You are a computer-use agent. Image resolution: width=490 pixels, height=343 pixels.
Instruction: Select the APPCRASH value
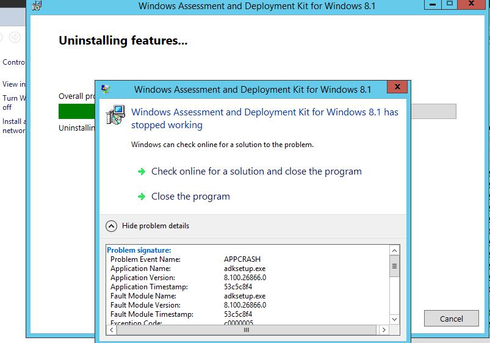[x=242, y=259]
